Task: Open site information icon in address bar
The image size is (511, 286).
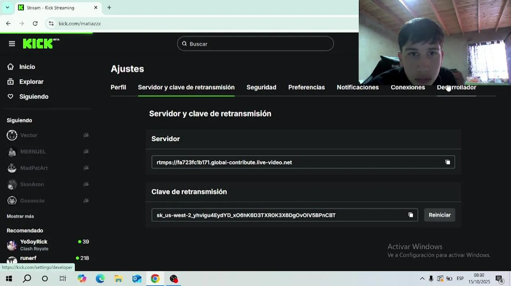Action: point(51,23)
